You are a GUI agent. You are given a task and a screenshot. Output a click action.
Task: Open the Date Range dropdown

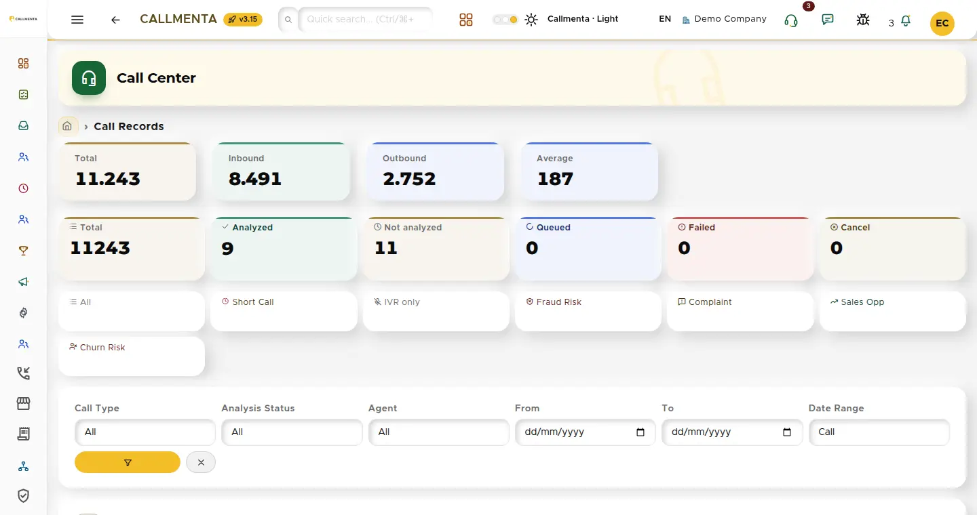879,432
